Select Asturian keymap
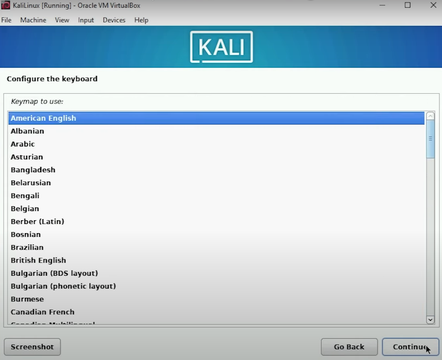Image resolution: width=442 pixels, height=360 pixels. click(216, 157)
